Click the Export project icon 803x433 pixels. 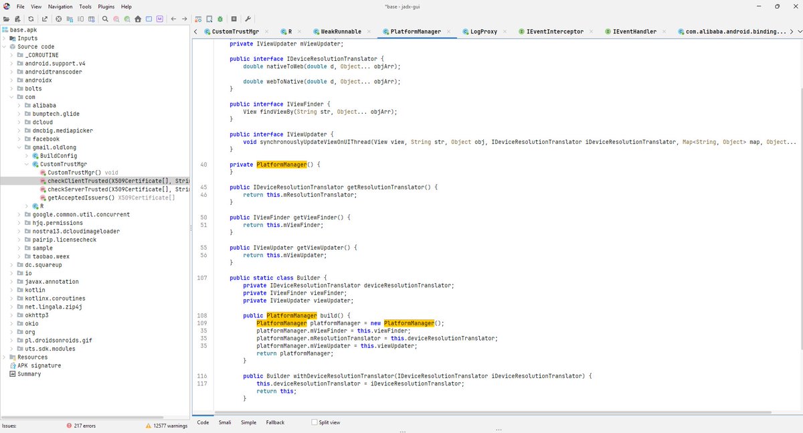[x=45, y=19]
